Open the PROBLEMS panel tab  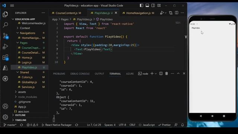pos(59,74)
